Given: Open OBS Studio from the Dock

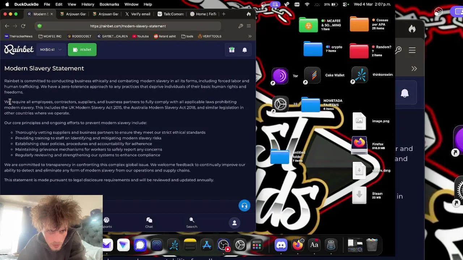Looking at the screenshot, I should tap(224, 245).
